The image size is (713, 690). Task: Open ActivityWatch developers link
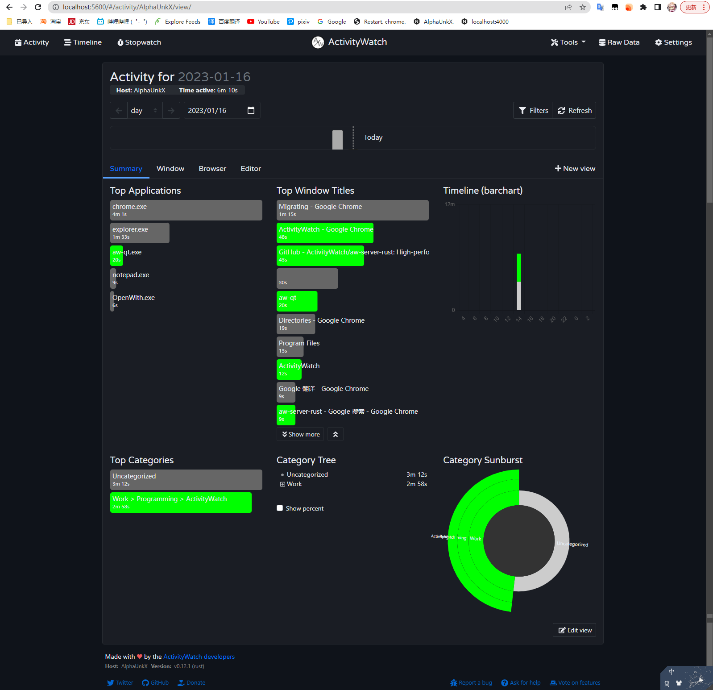point(199,657)
